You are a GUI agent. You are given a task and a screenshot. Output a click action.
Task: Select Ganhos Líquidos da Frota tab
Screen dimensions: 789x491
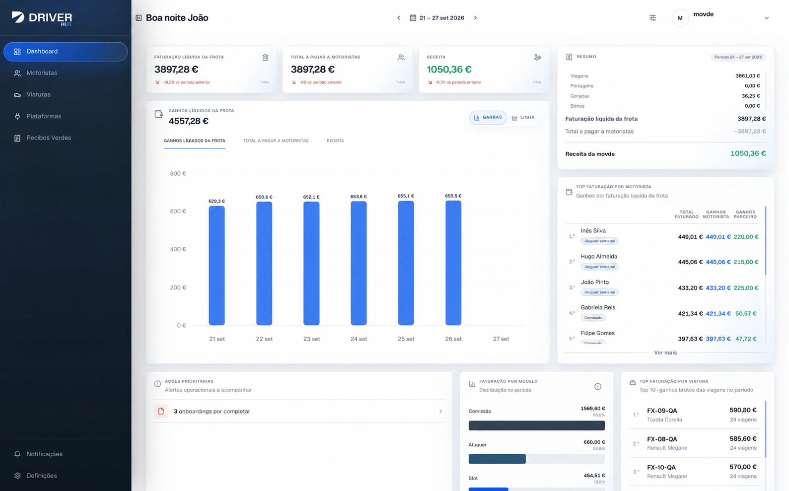point(195,141)
